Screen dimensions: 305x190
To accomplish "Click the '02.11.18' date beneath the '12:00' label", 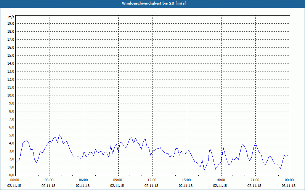I will (151, 186).
